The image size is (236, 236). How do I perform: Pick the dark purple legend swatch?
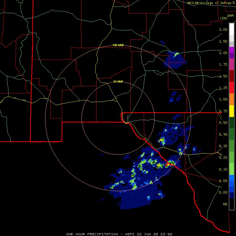coord(232,56)
